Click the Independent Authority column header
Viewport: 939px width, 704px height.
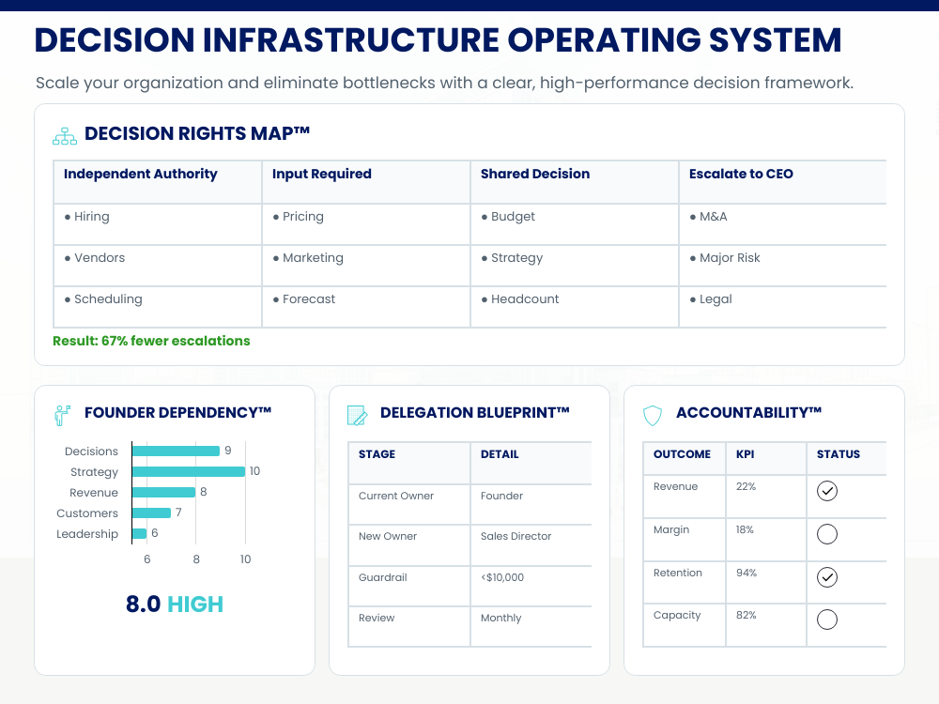pyautogui.click(x=158, y=182)
